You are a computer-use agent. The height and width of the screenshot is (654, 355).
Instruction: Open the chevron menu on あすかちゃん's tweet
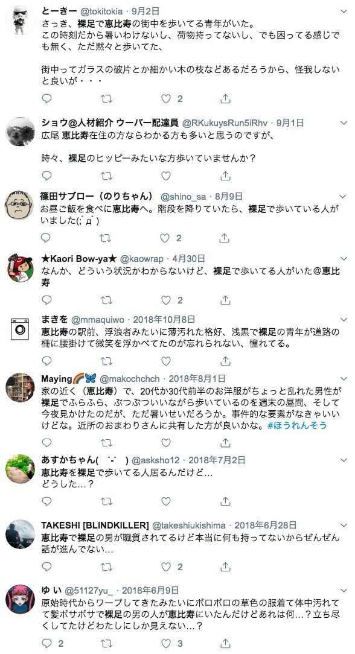344,460
